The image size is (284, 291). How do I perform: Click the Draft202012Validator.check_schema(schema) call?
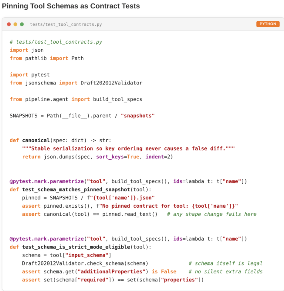tap(85, 263)
